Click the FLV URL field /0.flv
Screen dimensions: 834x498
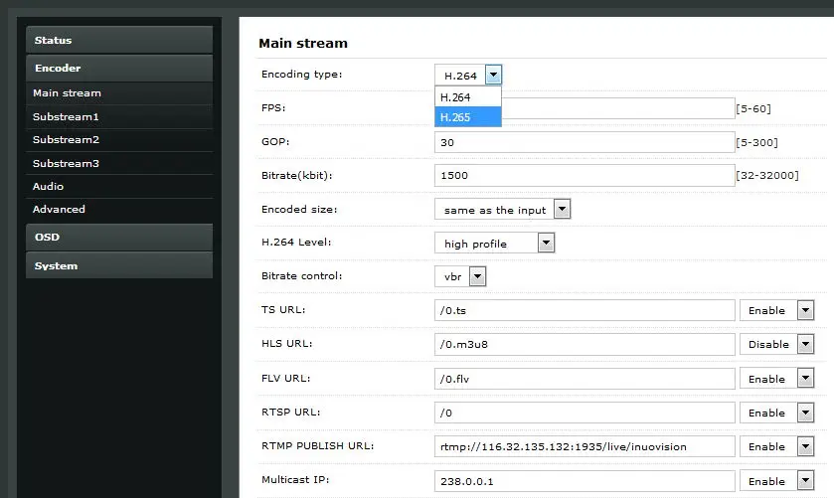584,379
